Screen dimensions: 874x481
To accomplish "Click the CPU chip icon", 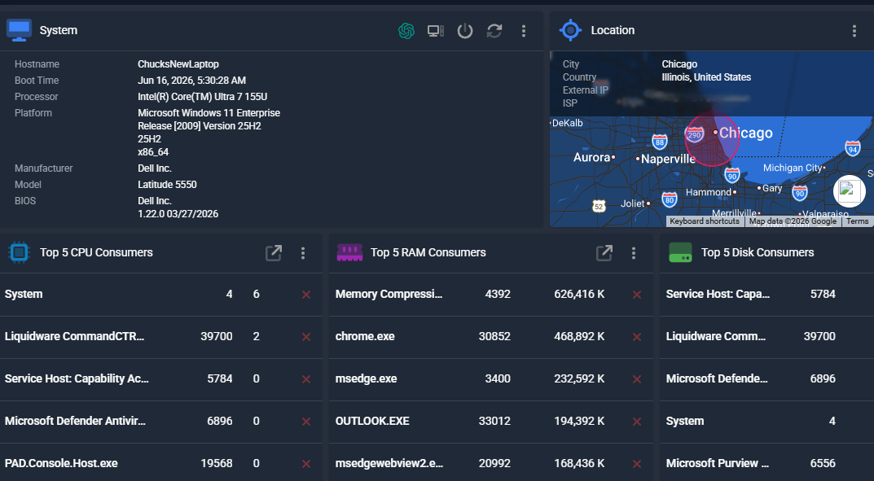I will pos(19,252).
